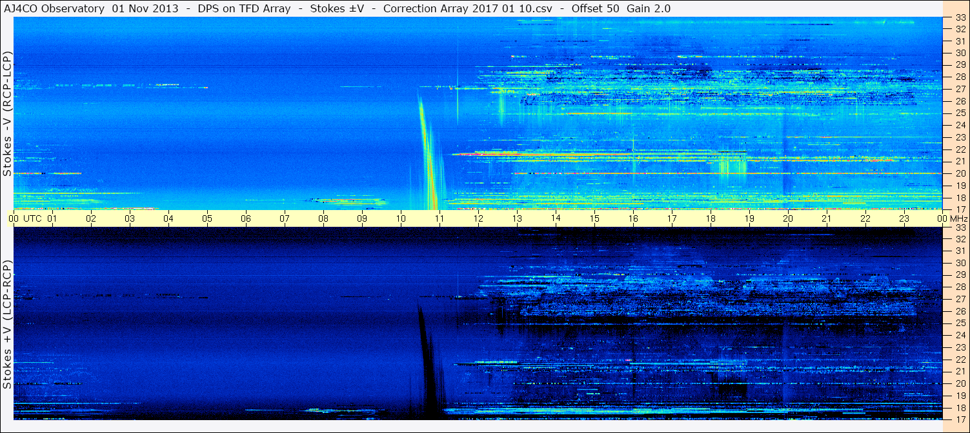Select the 20 hour marker on the time axis
This screenshot has width=970, height=433.
787,218
